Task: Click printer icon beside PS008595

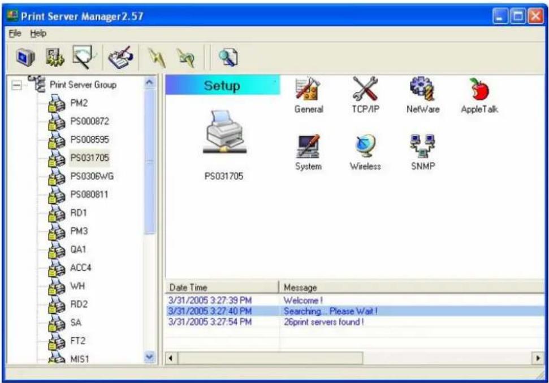Action: [57, 139]
